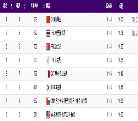
Task: Open the PB label in second row
Action: [133, 33]
